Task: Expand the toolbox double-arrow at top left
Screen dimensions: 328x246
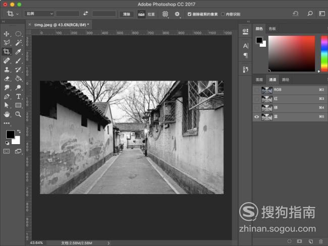Action: click(4, 21)
